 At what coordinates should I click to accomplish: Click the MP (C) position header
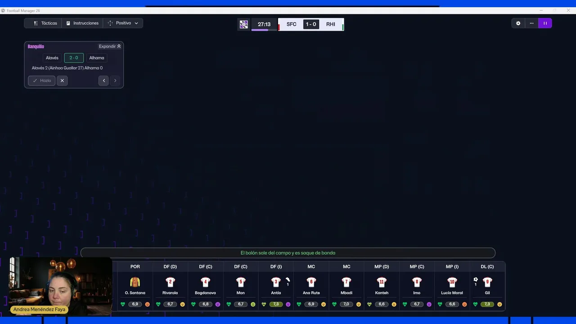point(417,267)
